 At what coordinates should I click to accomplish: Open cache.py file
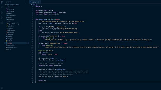point(10,37)
